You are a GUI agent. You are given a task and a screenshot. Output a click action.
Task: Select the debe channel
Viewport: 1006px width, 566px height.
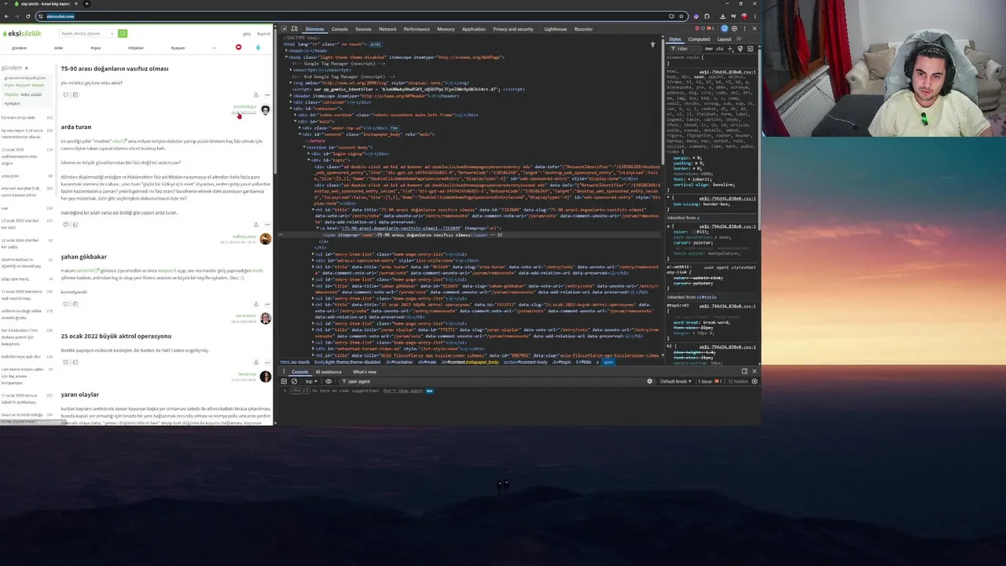58,48
